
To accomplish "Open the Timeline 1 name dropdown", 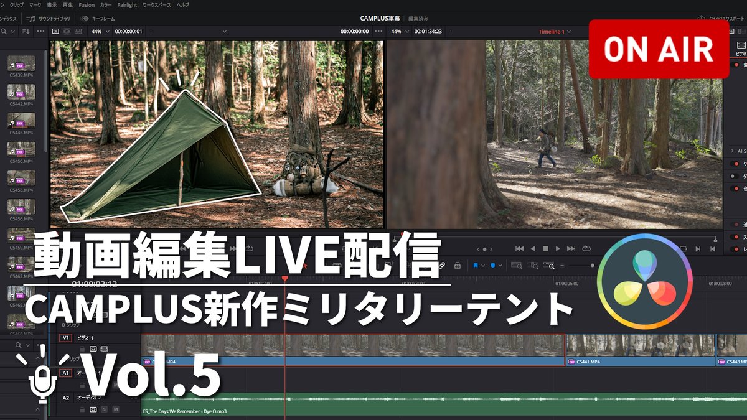I will (555, 31).
